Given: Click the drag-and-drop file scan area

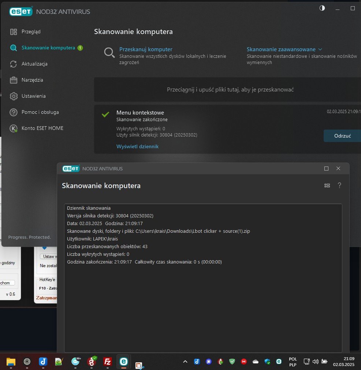Looking at the screenshot, I should pos(230,90).
